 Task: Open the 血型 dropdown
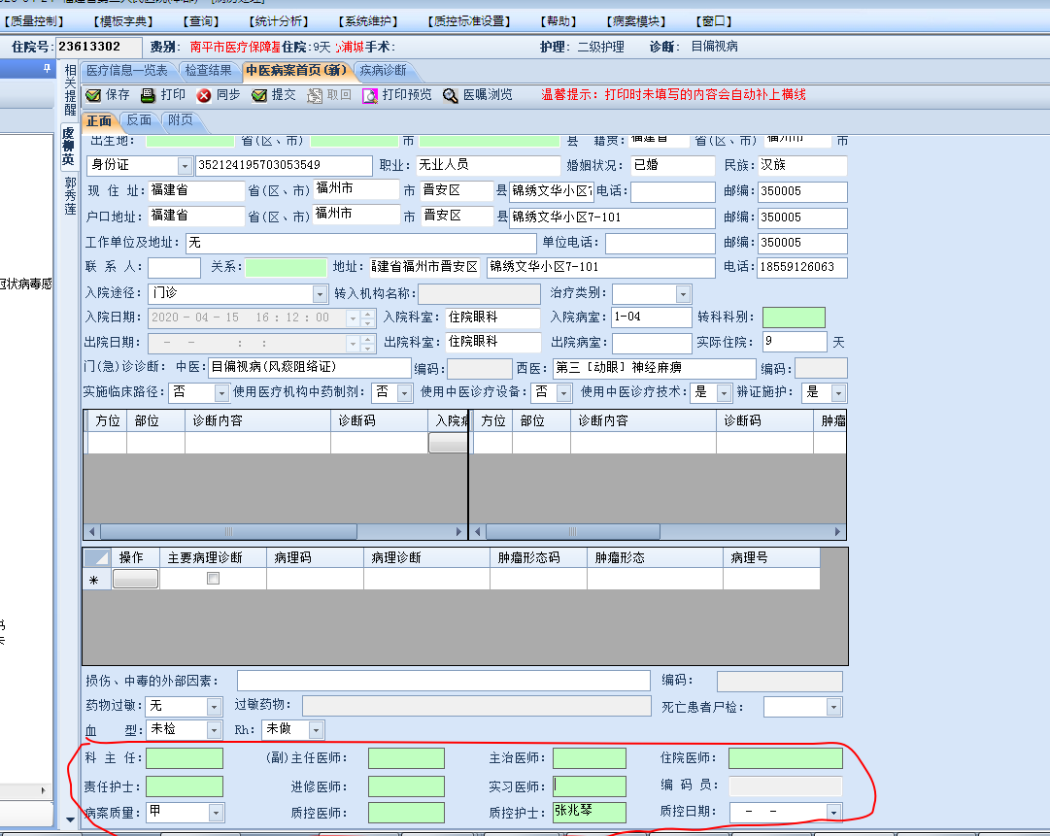[215, 730]
